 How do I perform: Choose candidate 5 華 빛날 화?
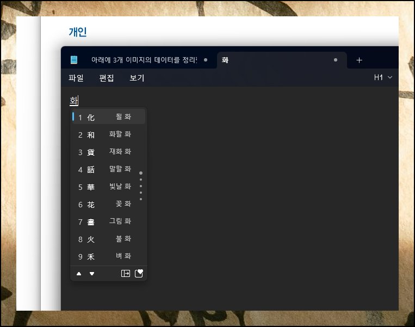click(108, 187)
